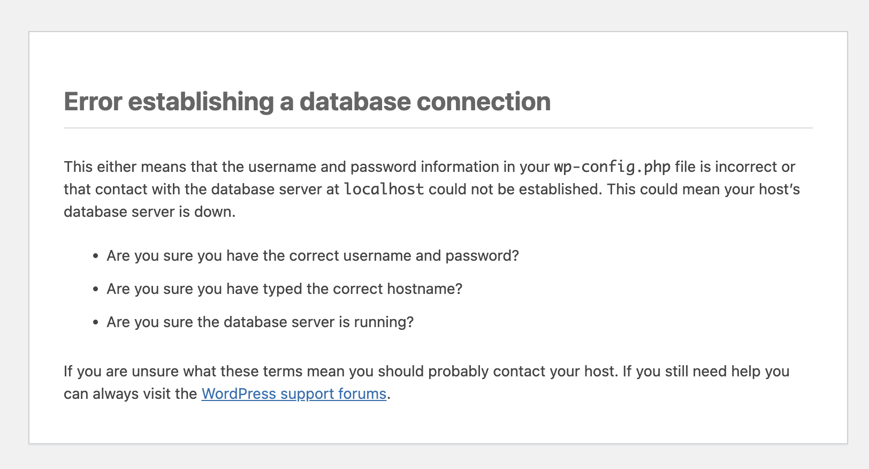Click the correct username and password question
The width and height of the screenshot is (869, 469).
point(312,256)
